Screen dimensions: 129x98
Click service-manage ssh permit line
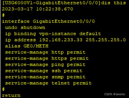[44, 71]
